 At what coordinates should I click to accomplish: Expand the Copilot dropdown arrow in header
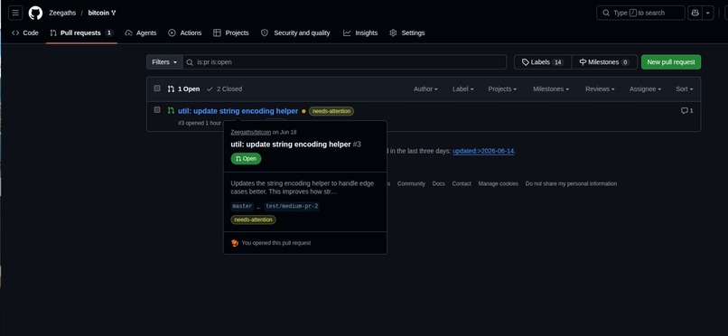(x=708, y=13)
